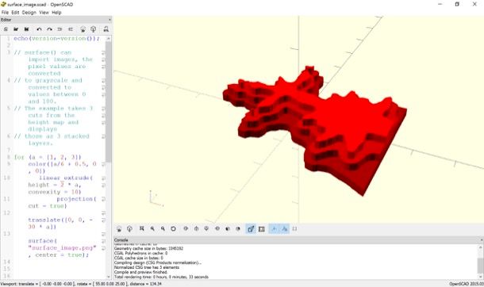Open the Design menu

29,13
